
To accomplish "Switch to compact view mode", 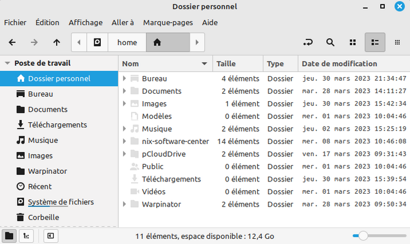I will click(x=397, y=42).
